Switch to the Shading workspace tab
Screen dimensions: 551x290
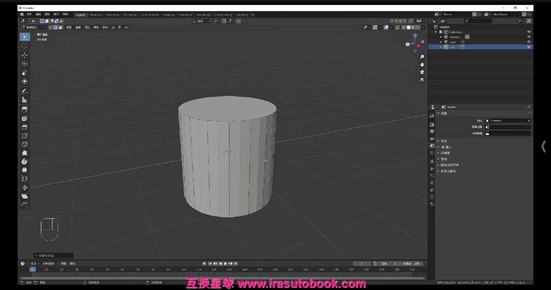point(168,15)
